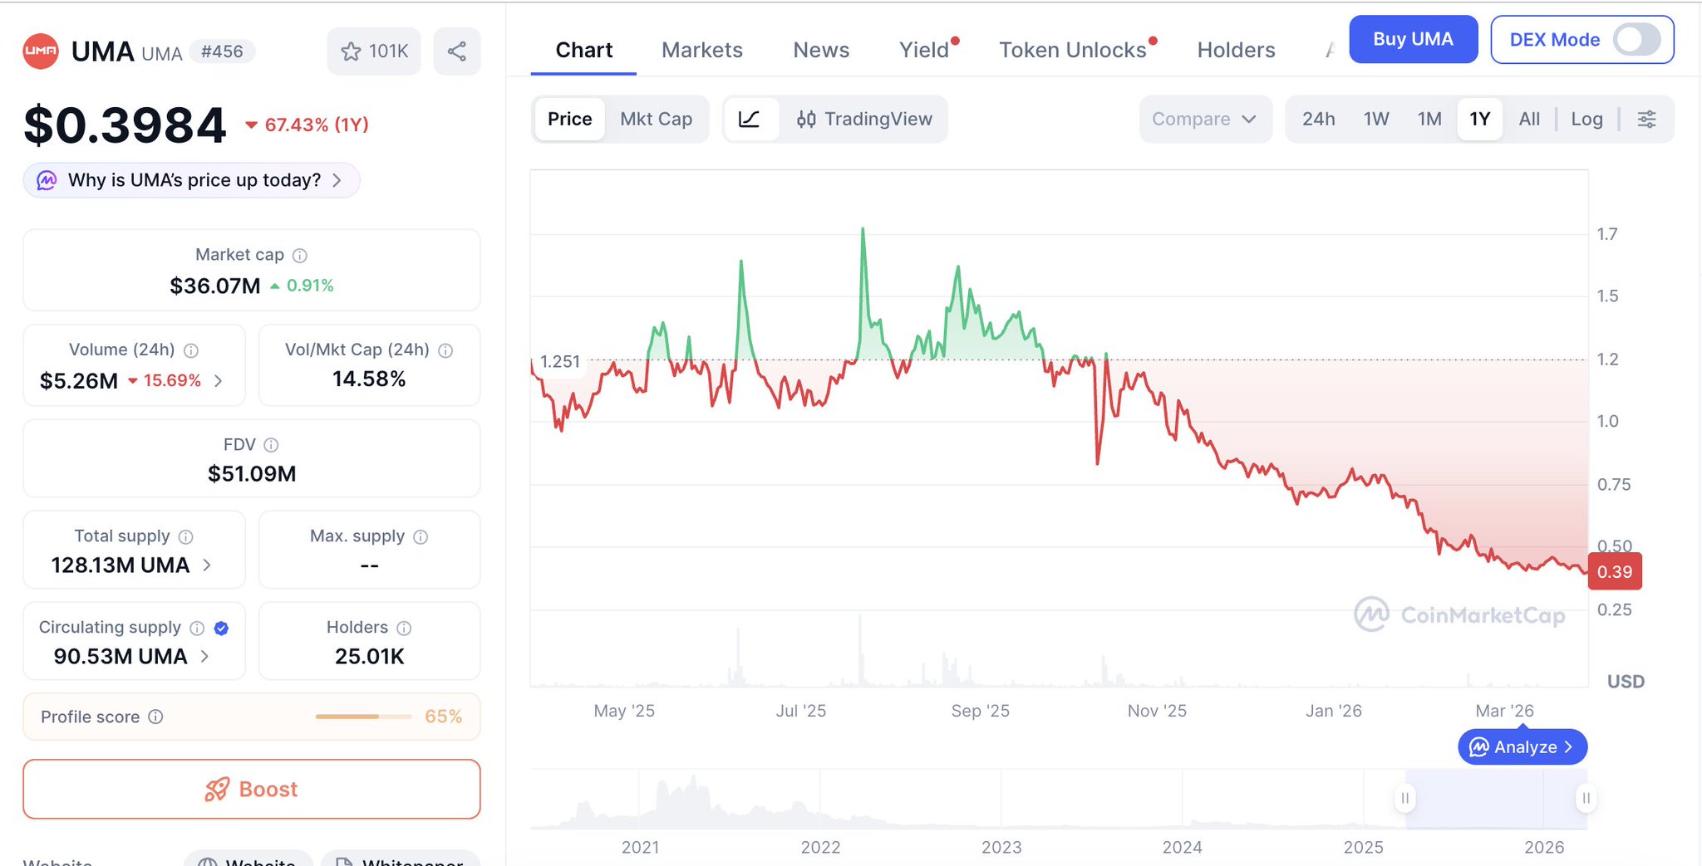Toggle DEX Mode switch

[1636, 40]
